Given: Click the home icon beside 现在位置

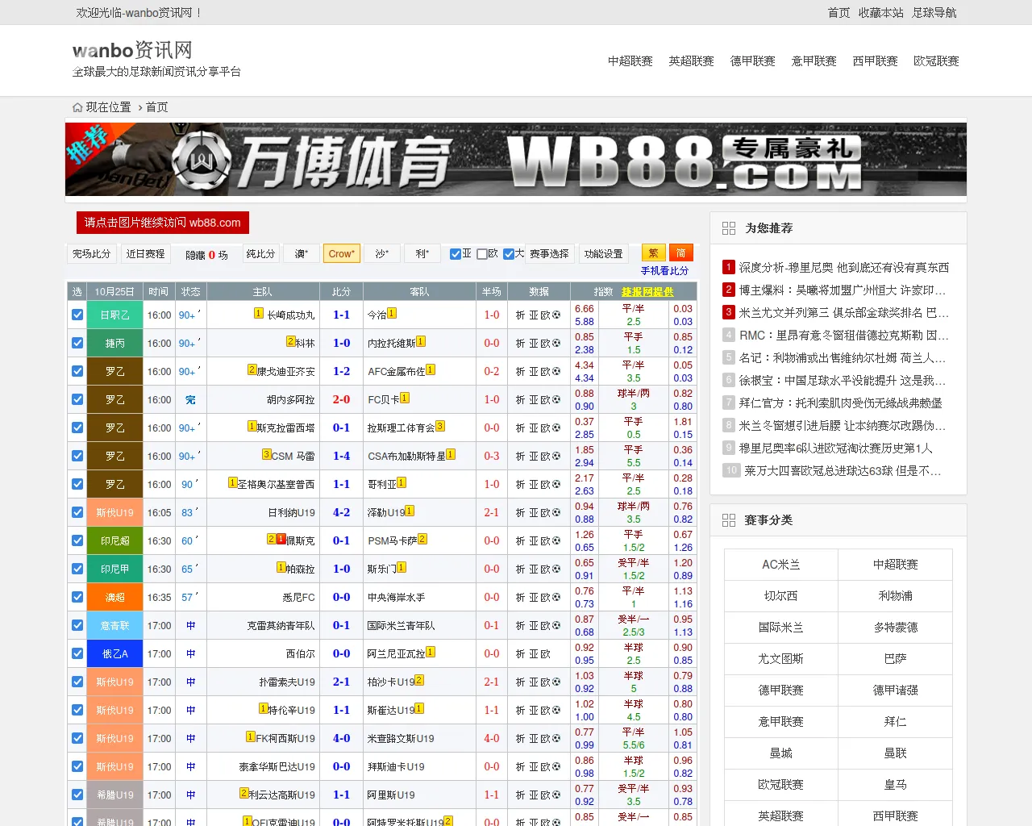Looking at the screenshot, I should 77,107.
